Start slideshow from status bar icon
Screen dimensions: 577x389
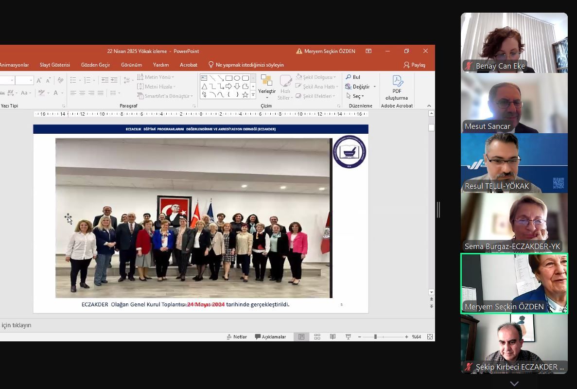tap(348, 336)
